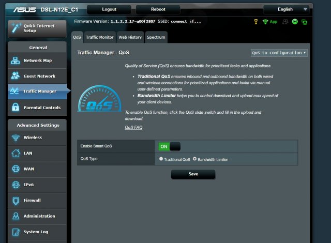Click the Reboot button
The width and height of the screenshot is (331, 243).
point(158,9)
